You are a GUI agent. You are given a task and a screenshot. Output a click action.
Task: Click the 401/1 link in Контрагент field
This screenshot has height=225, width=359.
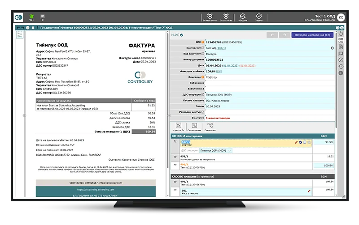click(221, 48)
